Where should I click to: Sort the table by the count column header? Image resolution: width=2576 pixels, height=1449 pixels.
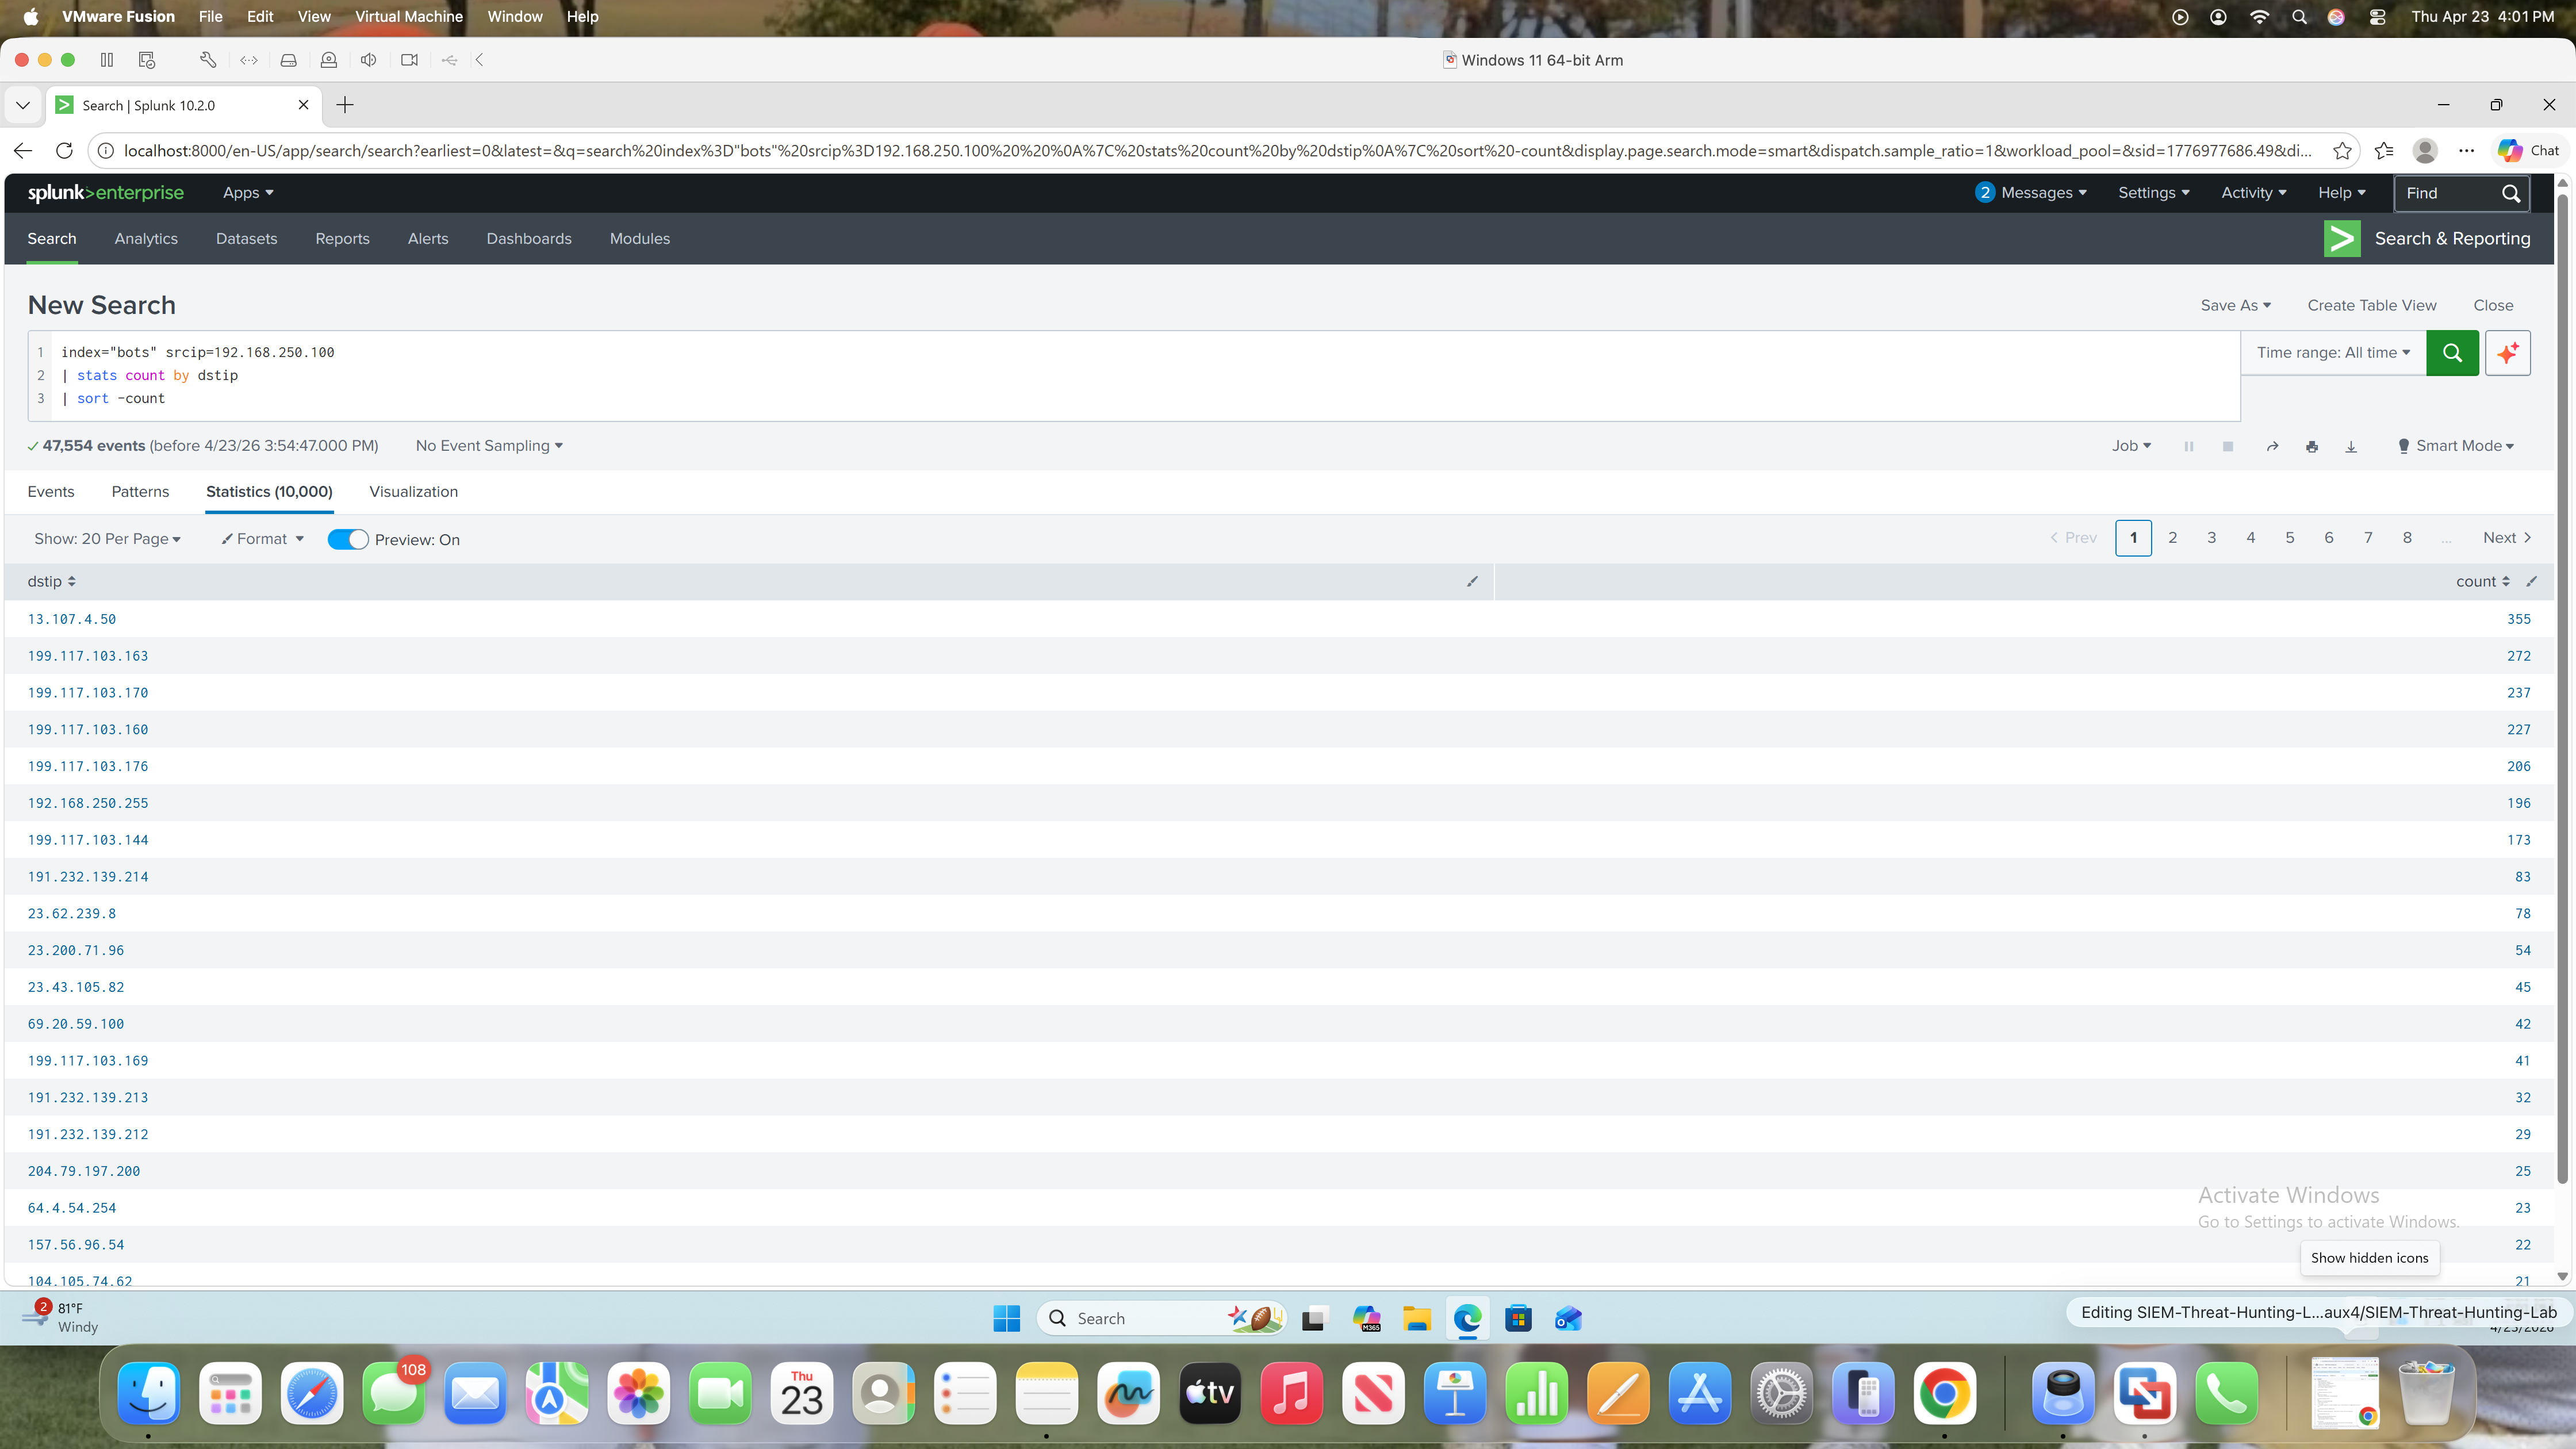pyautogui.click(x=2483, y=582)
